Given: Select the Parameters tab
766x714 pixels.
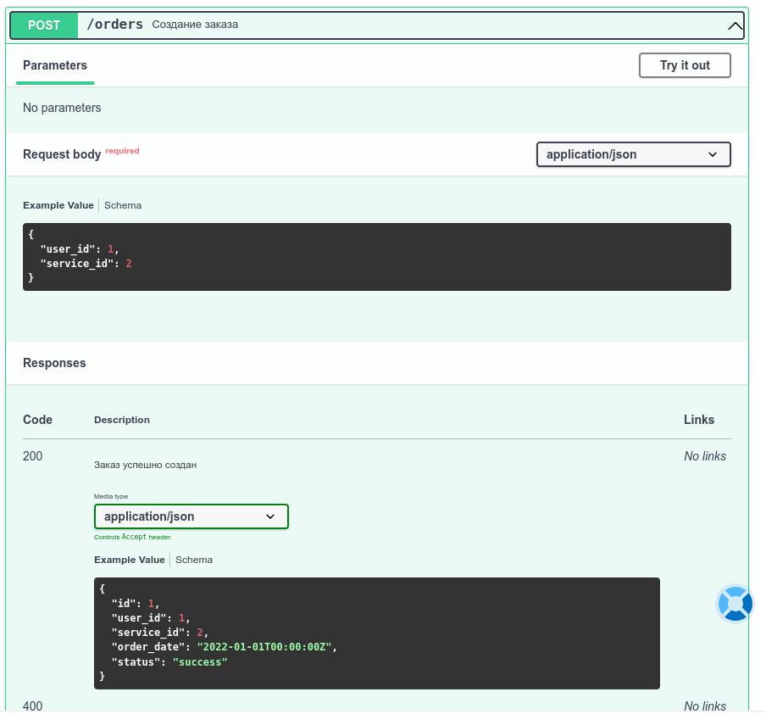Looking at the screenshot, I should (x=55, y=65).
